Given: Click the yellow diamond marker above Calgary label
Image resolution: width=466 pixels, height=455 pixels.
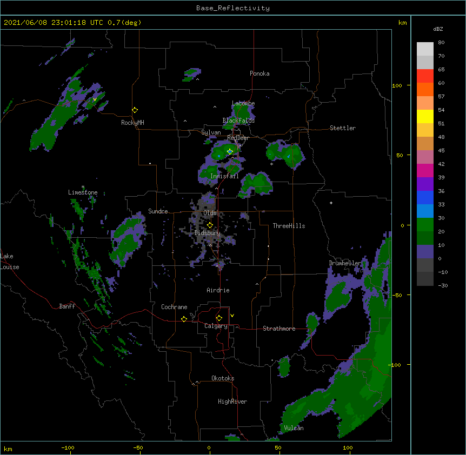Looking at the screenshot, I should click(x=219, y=318).
